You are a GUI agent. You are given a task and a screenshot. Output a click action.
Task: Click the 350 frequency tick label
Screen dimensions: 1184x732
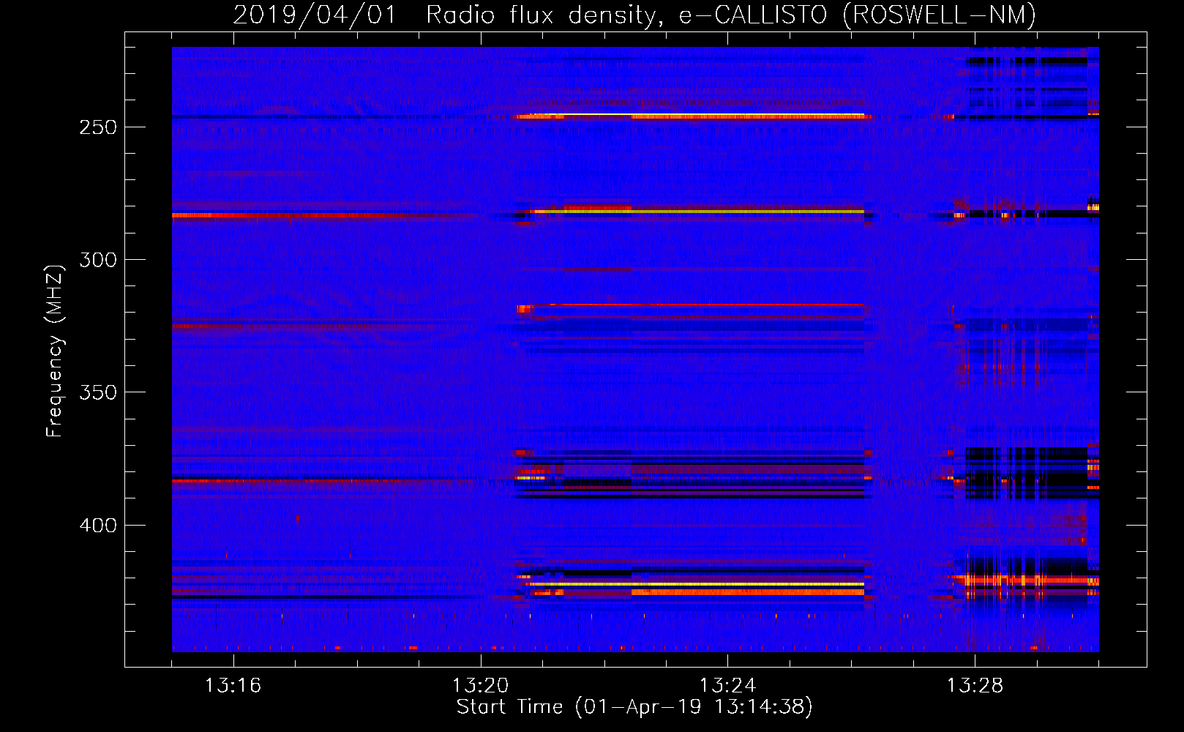pyautogui.click(x=98, y=392)
